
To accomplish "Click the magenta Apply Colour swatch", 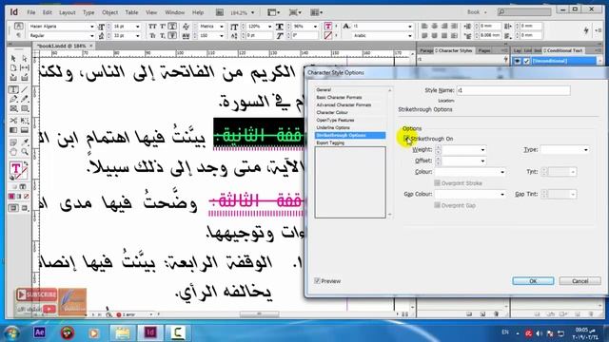I will click(11, 197).
